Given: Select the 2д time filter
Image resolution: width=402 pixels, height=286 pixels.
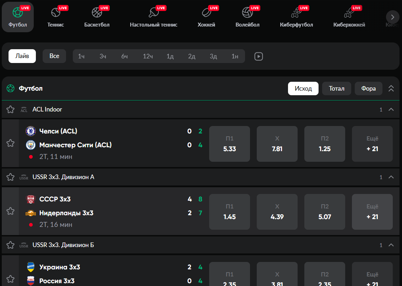Looking at the screenshot, I should point(192,56).
